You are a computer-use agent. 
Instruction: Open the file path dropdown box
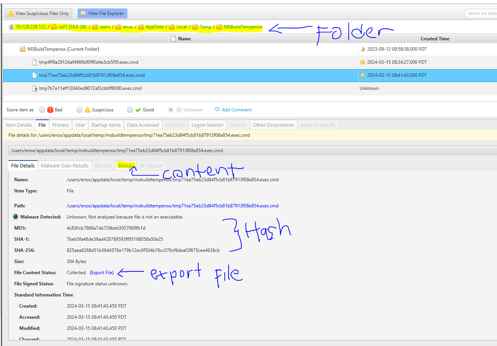pyautogui.click(x=252, y=151)
